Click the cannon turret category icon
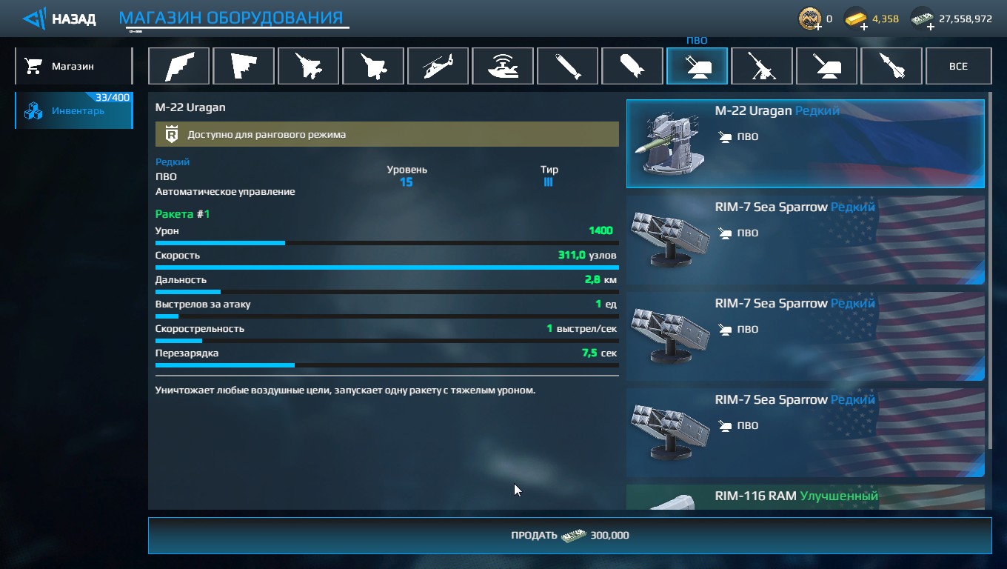The width and height of the screenshot is (1007, 569). (826, 66)
